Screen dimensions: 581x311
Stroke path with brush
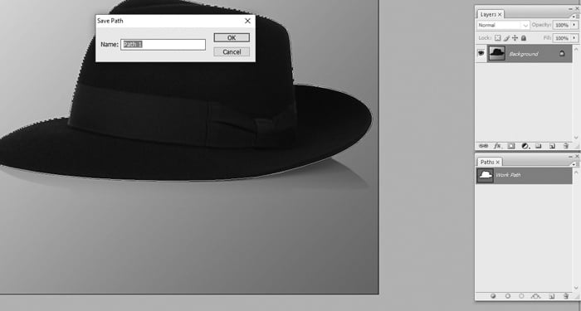[x=508, y=296]
